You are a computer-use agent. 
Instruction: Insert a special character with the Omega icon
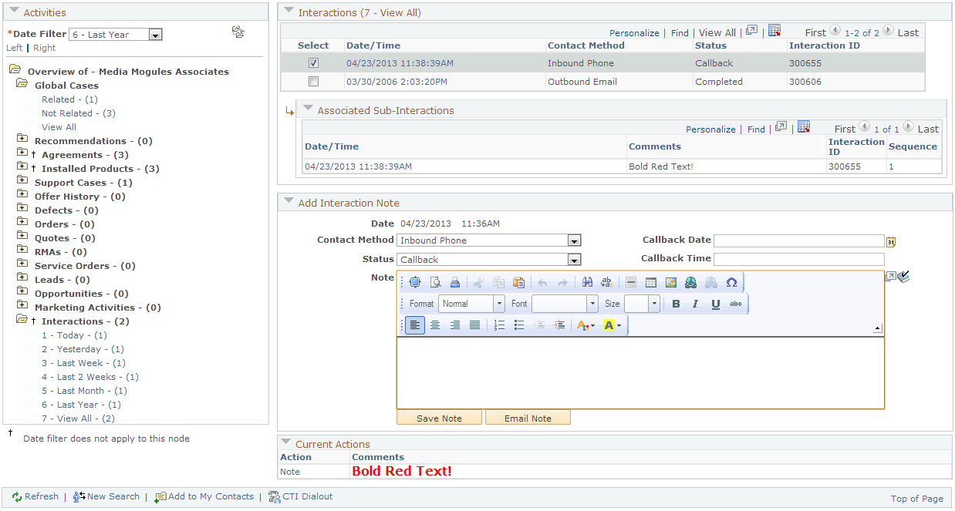point(731,282)
